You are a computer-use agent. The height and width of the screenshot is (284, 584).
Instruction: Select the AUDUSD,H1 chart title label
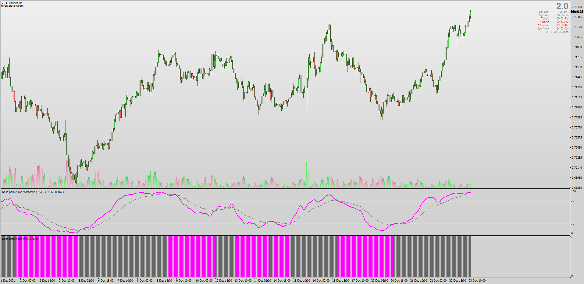click(x=14, y=3)
